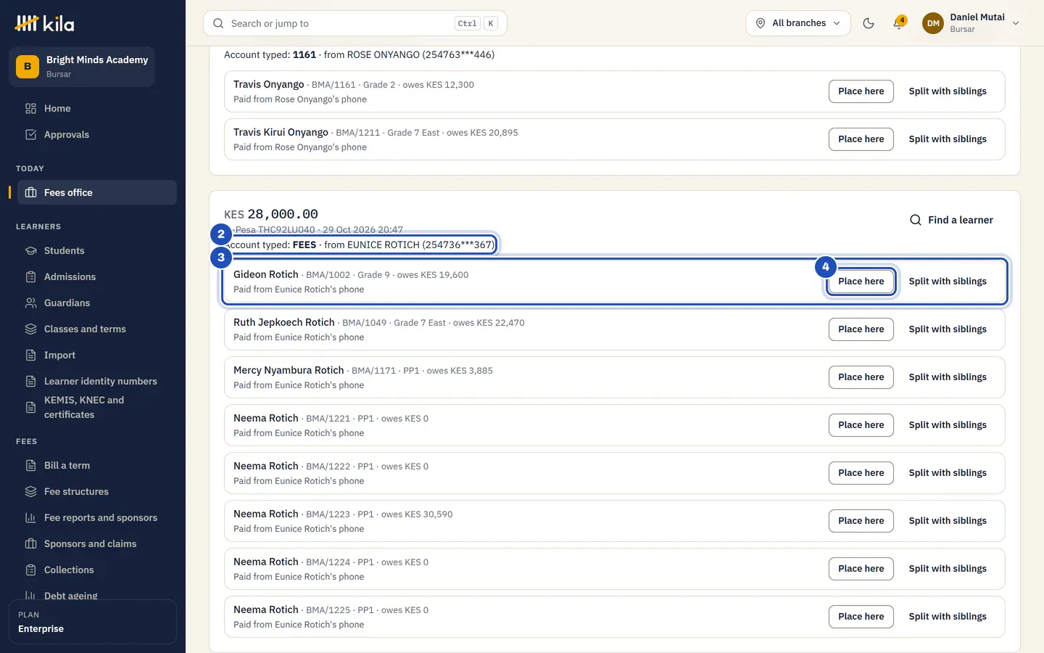Go to Learner identity numbers
The image size is (1044, 653).
click(x=97, y=381)
